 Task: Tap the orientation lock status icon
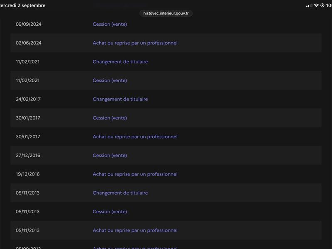322,5
